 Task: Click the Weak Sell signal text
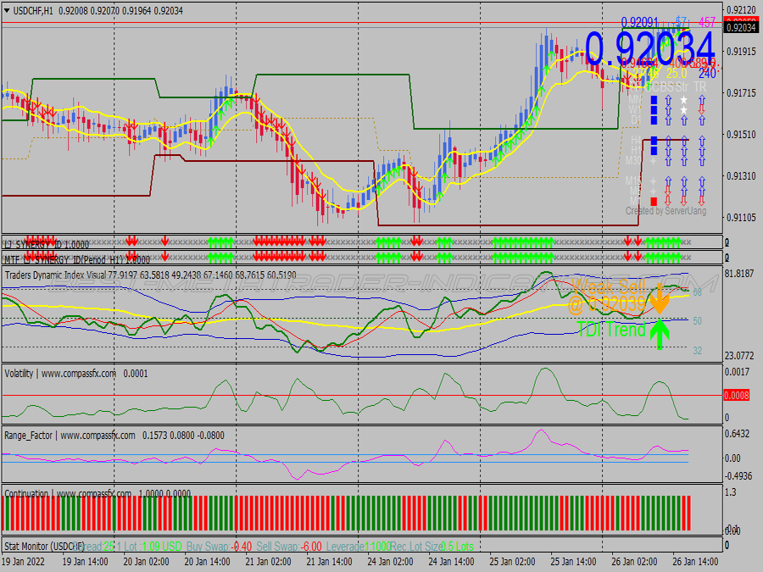pyautogui.click(x=608, y=287)
